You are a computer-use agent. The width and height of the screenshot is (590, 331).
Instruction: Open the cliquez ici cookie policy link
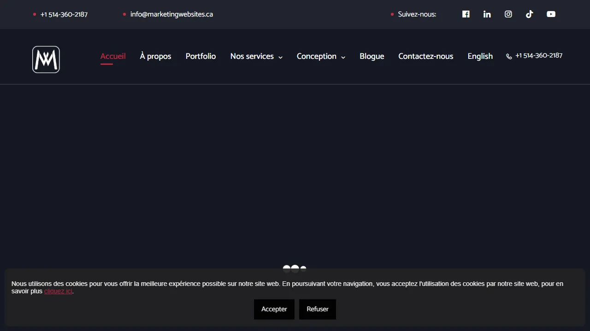[58, 291]
